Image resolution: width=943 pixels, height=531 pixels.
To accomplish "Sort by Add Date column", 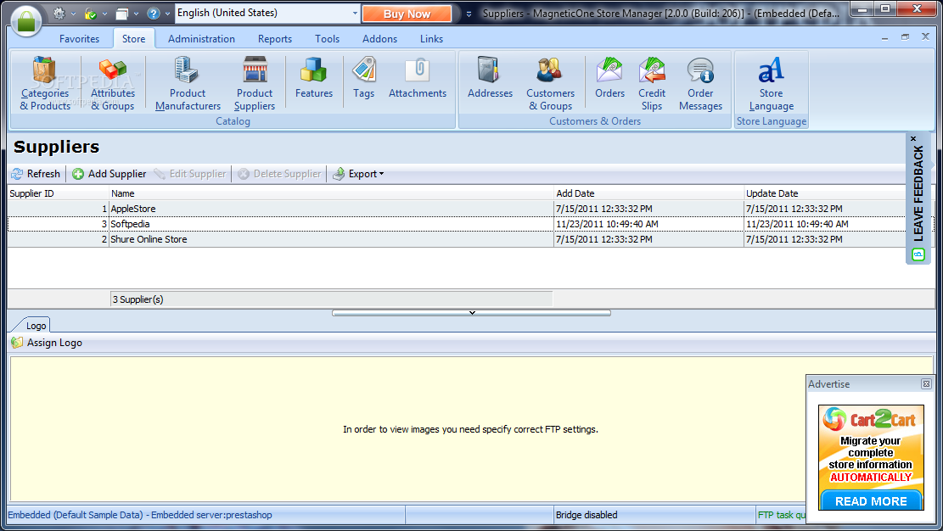I will tap(648, 193).
